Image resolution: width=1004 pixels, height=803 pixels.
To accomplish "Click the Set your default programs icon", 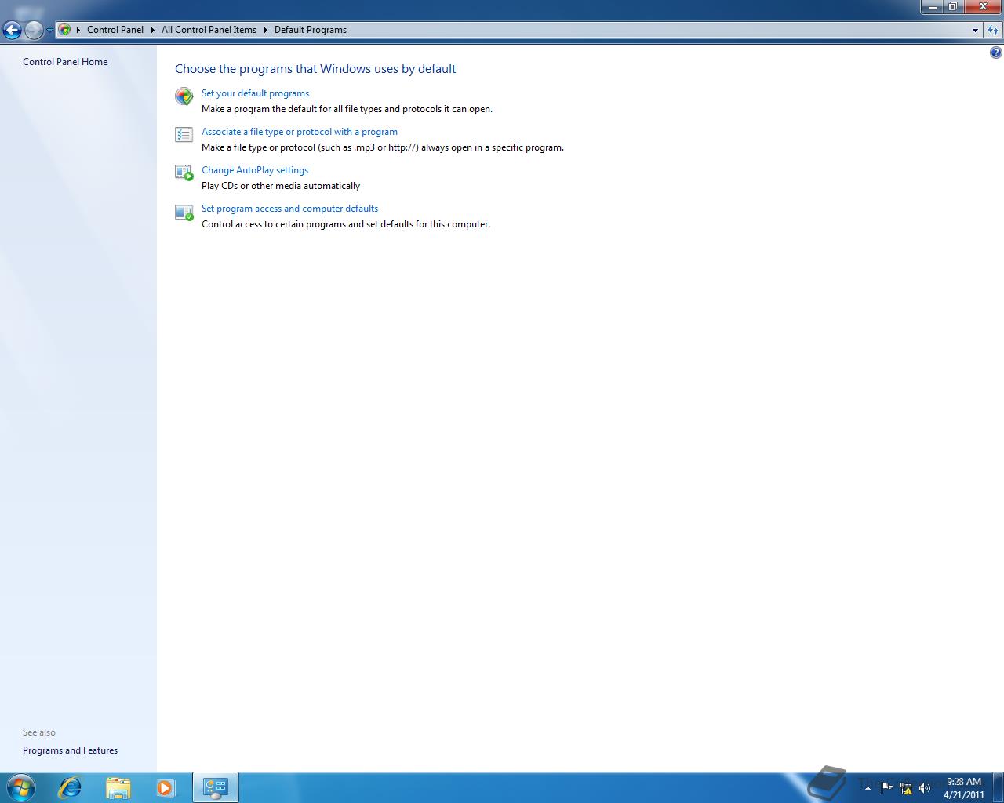I will [184, 96].
